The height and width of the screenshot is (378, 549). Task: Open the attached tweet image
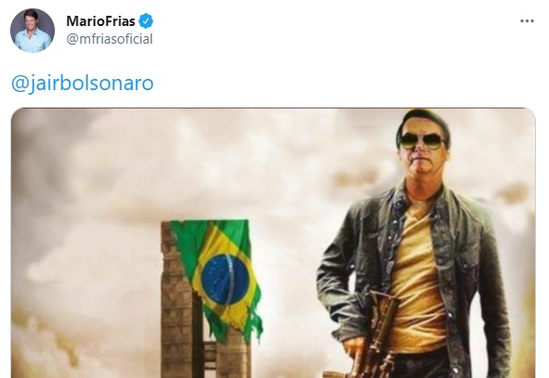[273, 243]
